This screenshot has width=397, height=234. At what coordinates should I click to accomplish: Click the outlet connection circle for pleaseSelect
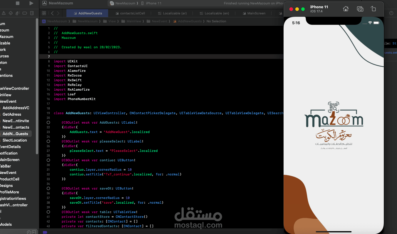tap(48, 141)
